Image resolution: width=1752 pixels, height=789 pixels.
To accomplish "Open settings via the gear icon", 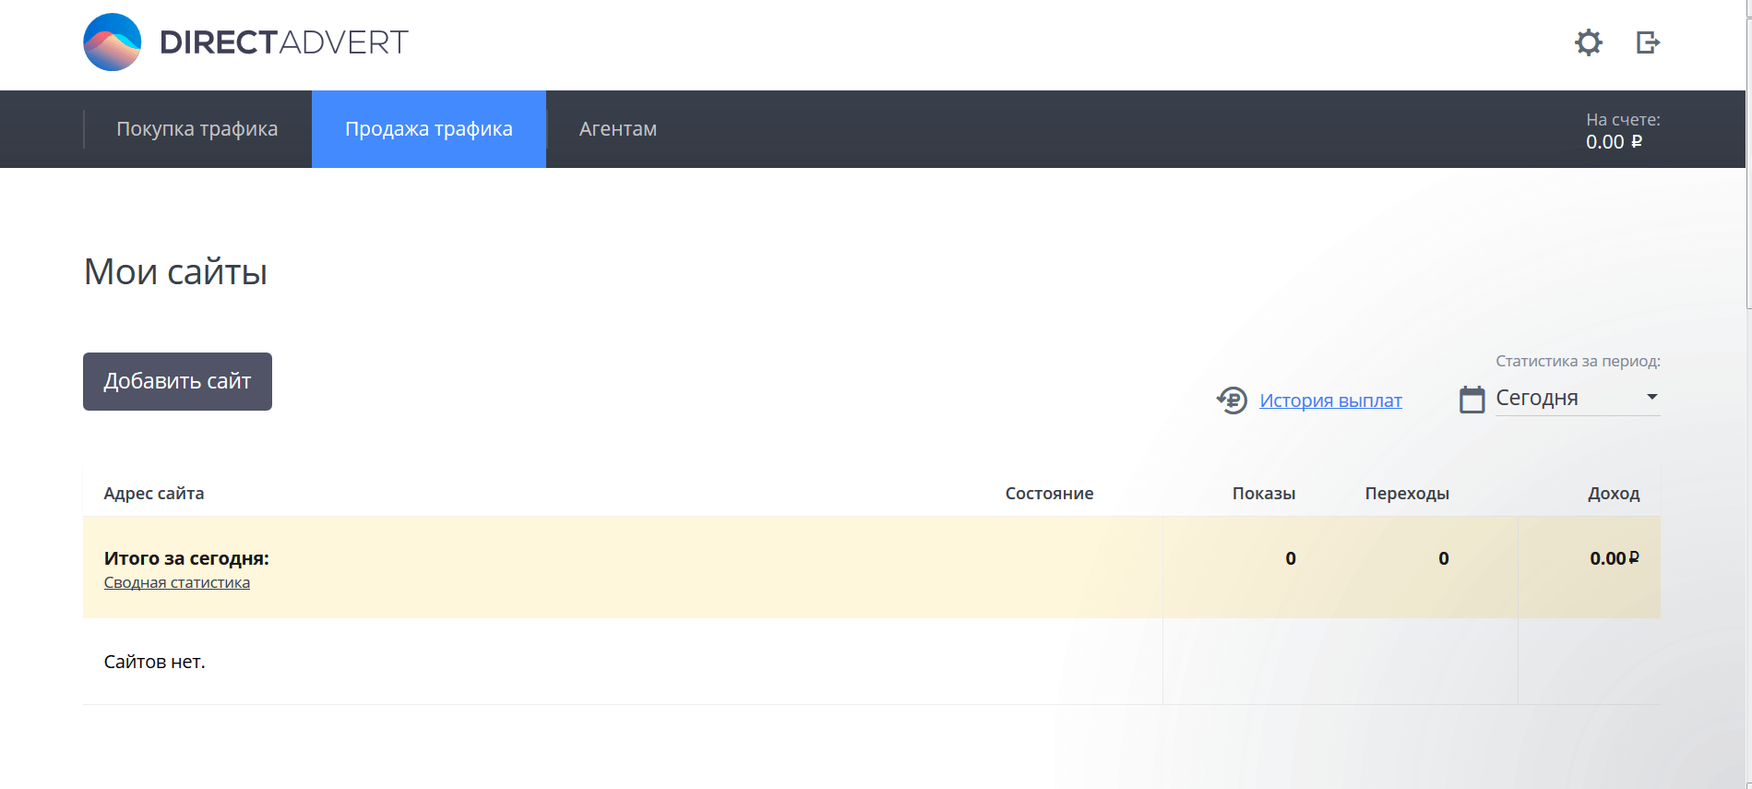I will (1588, 42).
